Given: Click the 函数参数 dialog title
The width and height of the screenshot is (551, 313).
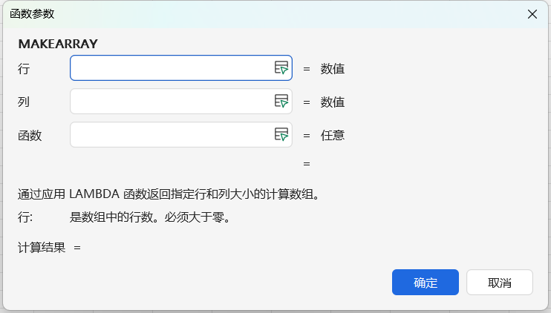Looking at the screenshot, I should (31, 14).
